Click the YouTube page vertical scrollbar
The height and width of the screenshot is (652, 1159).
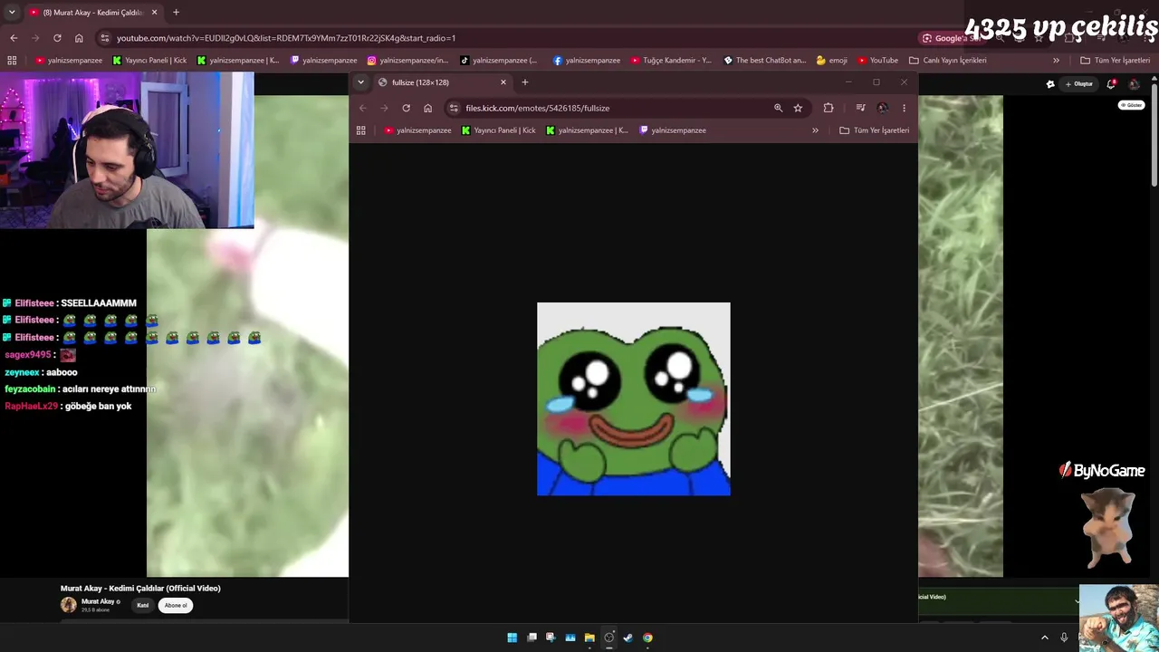[x=1154, y=136]
